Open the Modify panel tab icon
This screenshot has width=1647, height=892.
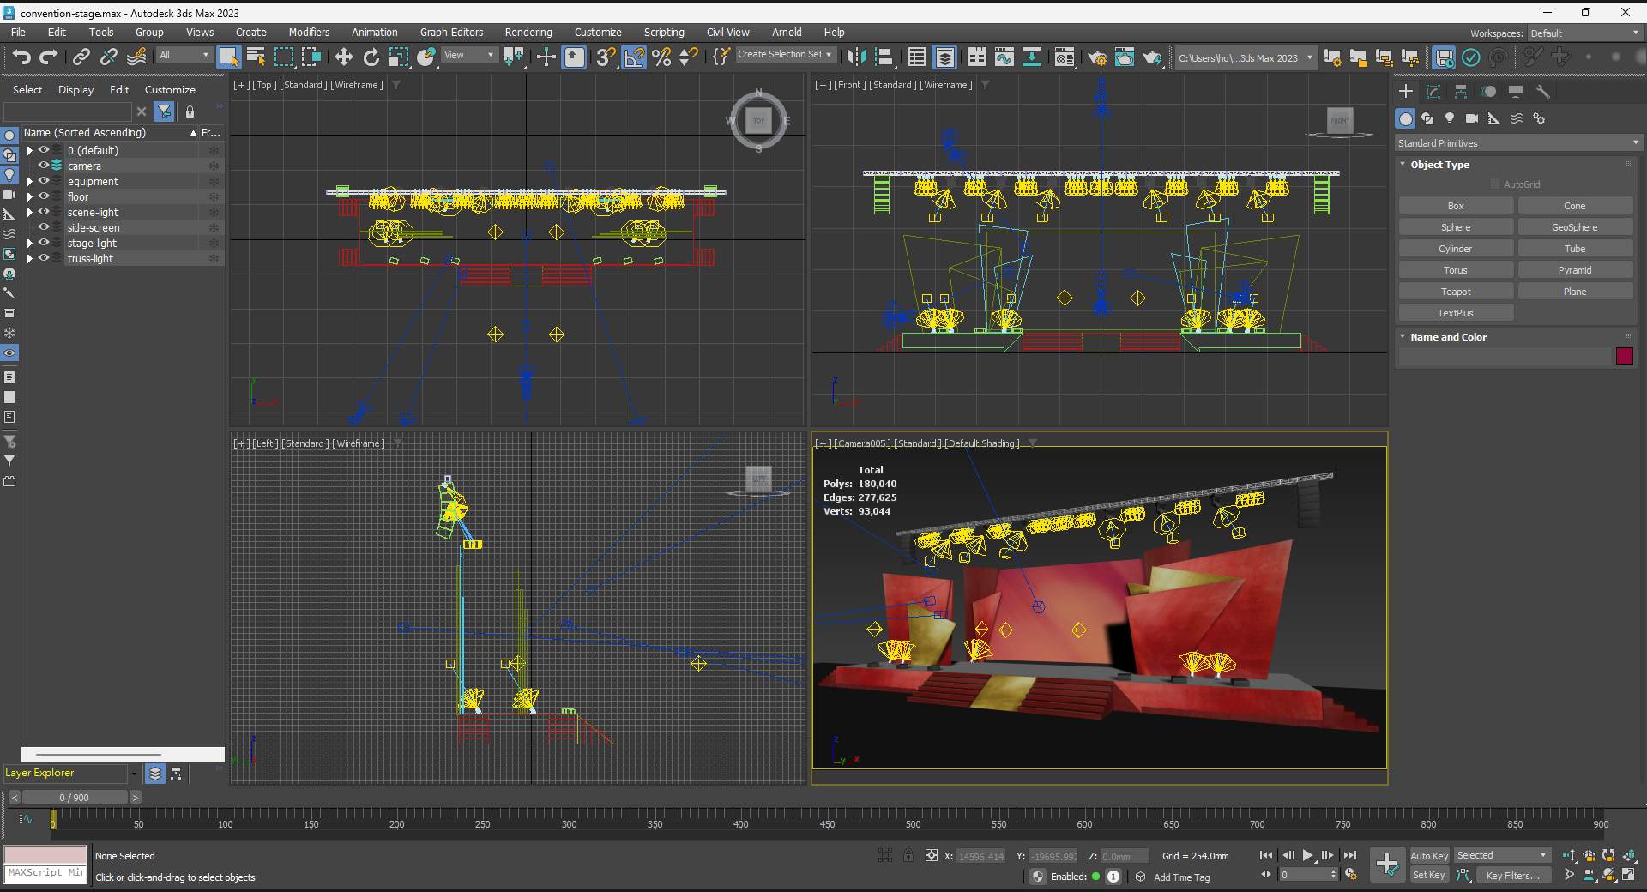tap(1433, 92)
